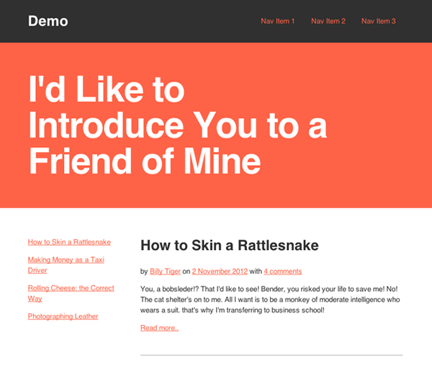Open the 4 comments link

pyautogui.click(x=283, y=271)
